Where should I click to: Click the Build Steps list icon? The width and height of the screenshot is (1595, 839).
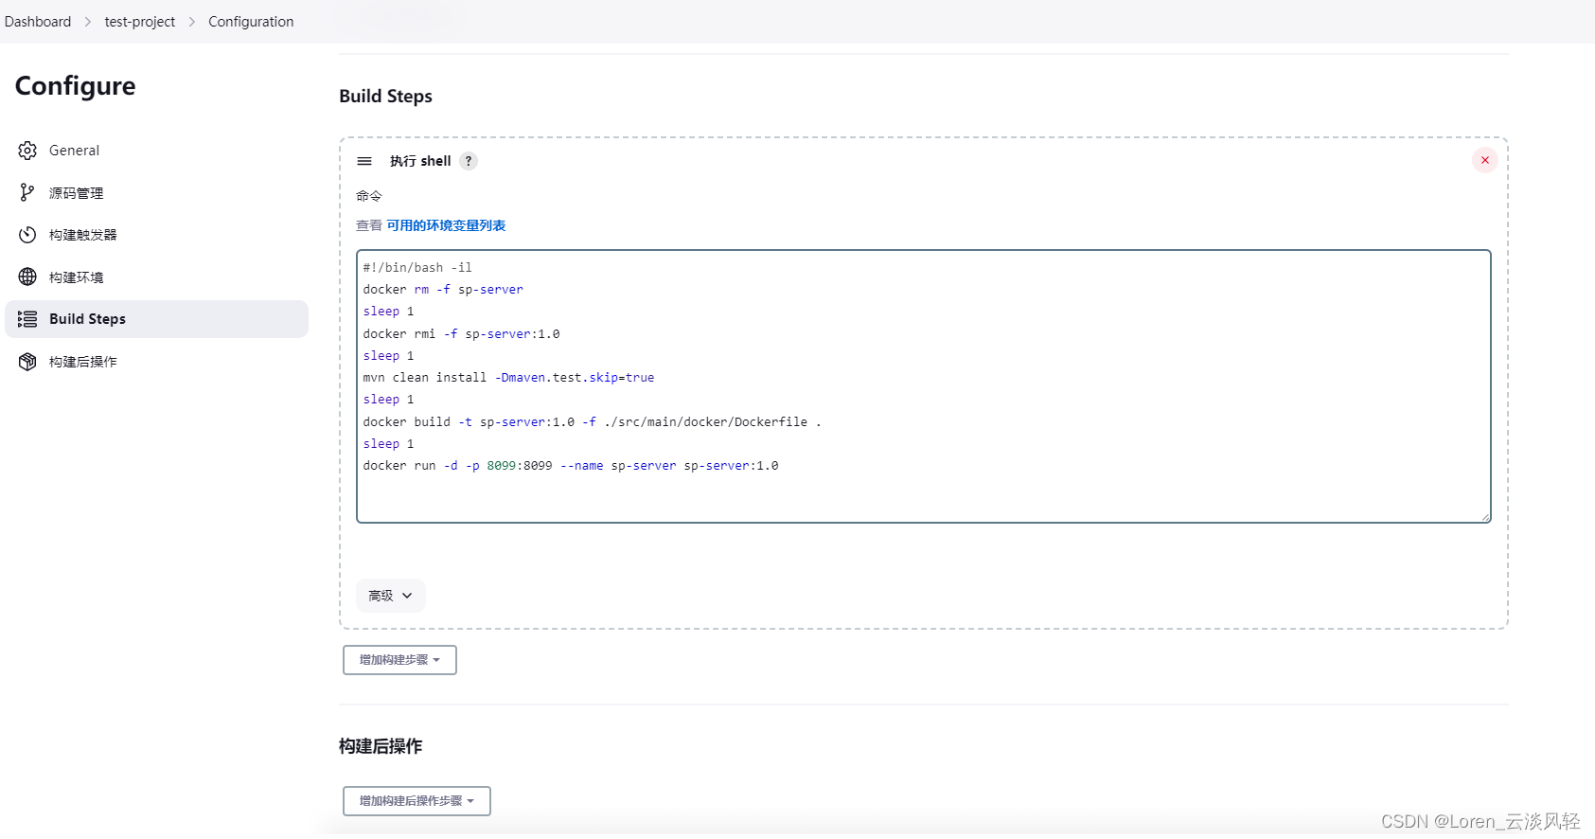tap(27, 319)
